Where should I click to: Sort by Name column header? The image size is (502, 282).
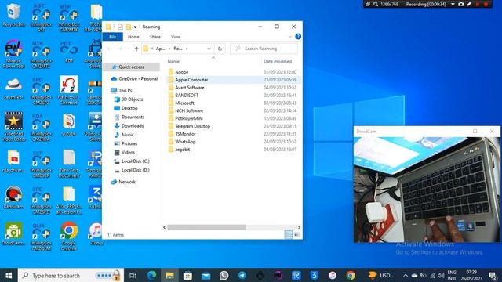pyautogui.click(x=173, y=61)
